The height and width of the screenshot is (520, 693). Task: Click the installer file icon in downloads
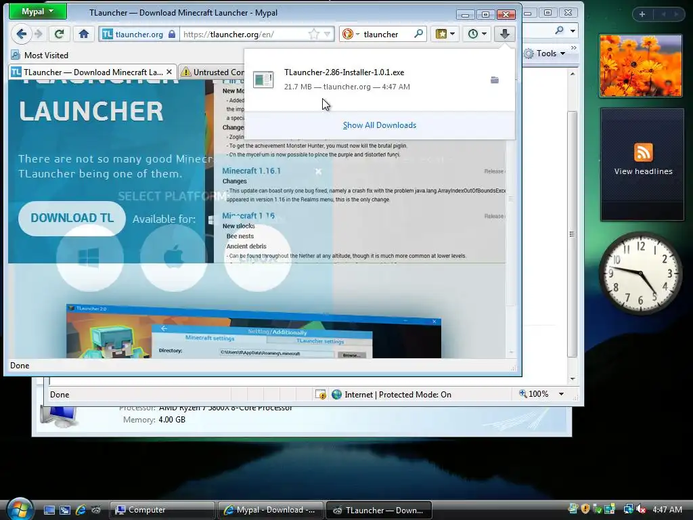pyautogui.click(x=263, y=80)
